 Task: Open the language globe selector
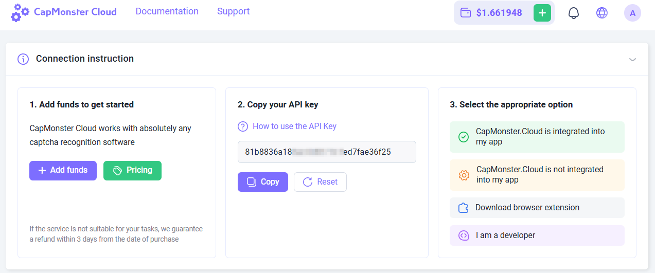pyautogui.click(x=601, y=13)
